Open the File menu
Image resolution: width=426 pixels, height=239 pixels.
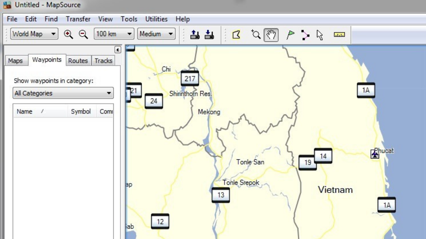(12, 19)
